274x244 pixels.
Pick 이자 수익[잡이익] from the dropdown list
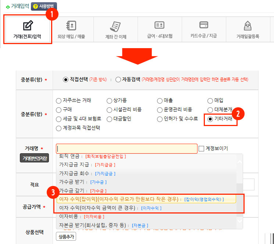coord(118,199)
